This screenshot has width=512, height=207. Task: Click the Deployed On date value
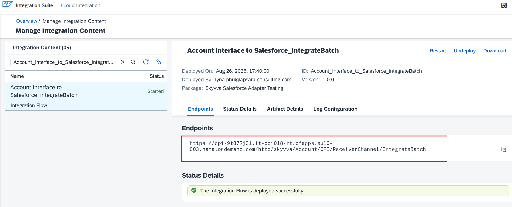click(x=243, y=71)
